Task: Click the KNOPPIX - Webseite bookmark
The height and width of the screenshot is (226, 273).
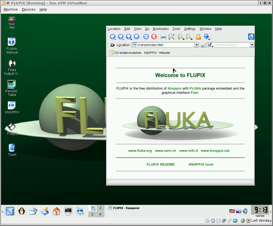Action: tap(157, 53)
